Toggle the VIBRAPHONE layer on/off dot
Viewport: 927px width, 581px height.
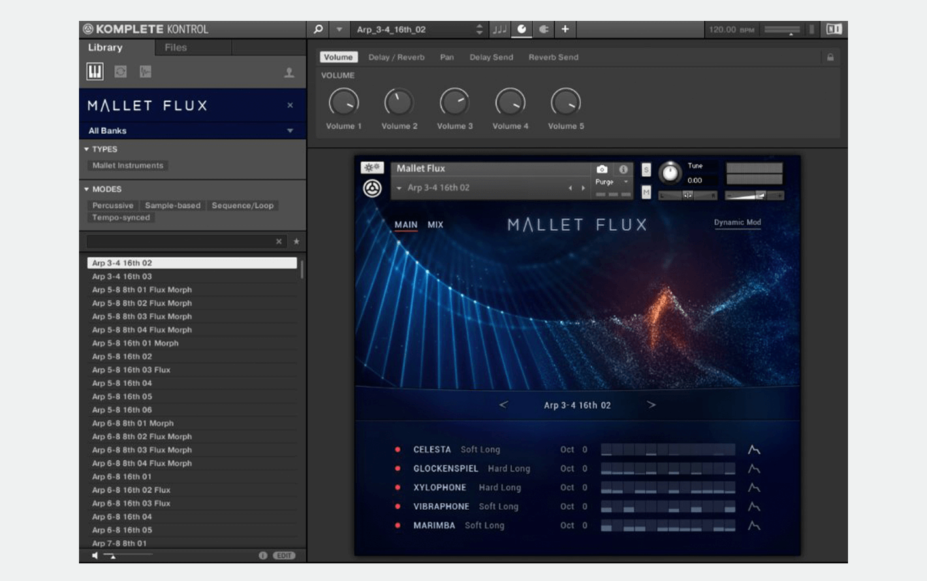pyautogui.click(x=398, y=507)
